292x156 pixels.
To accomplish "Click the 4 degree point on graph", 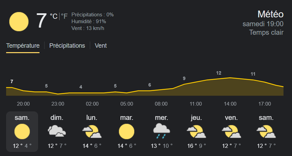I will click(x=81, y=87).
